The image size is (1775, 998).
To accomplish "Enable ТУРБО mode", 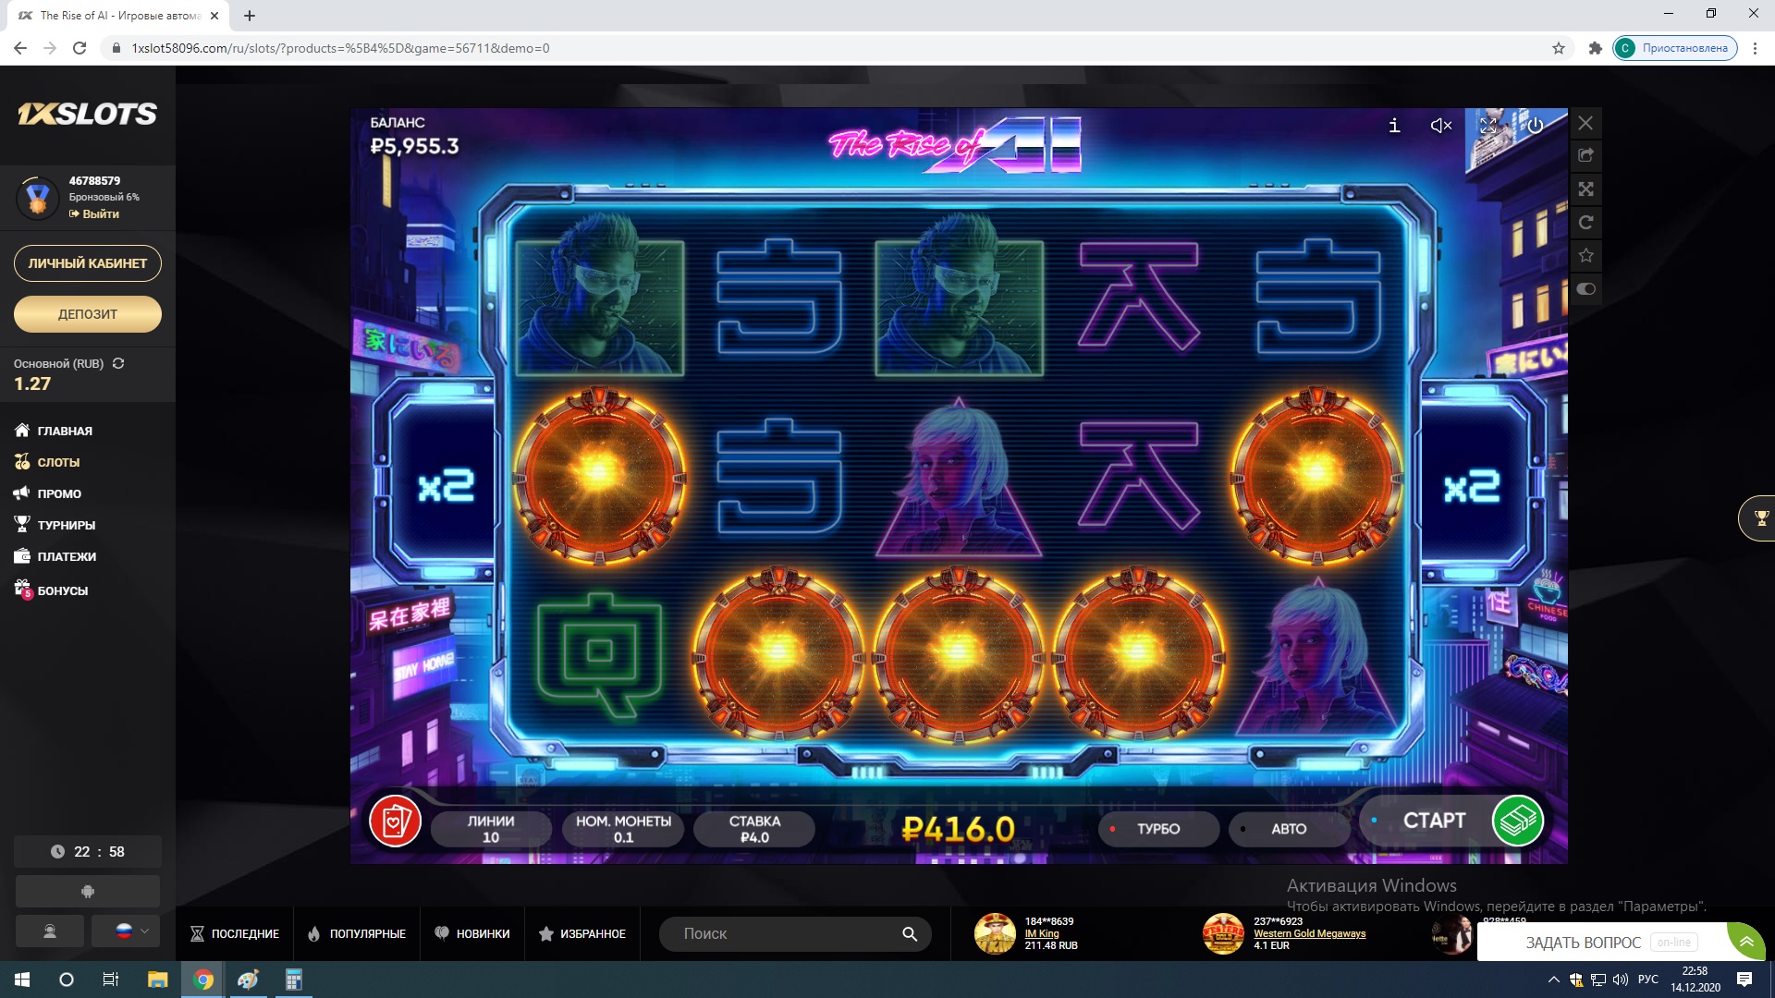I will pyautogui.click(x=1157, y=829).
